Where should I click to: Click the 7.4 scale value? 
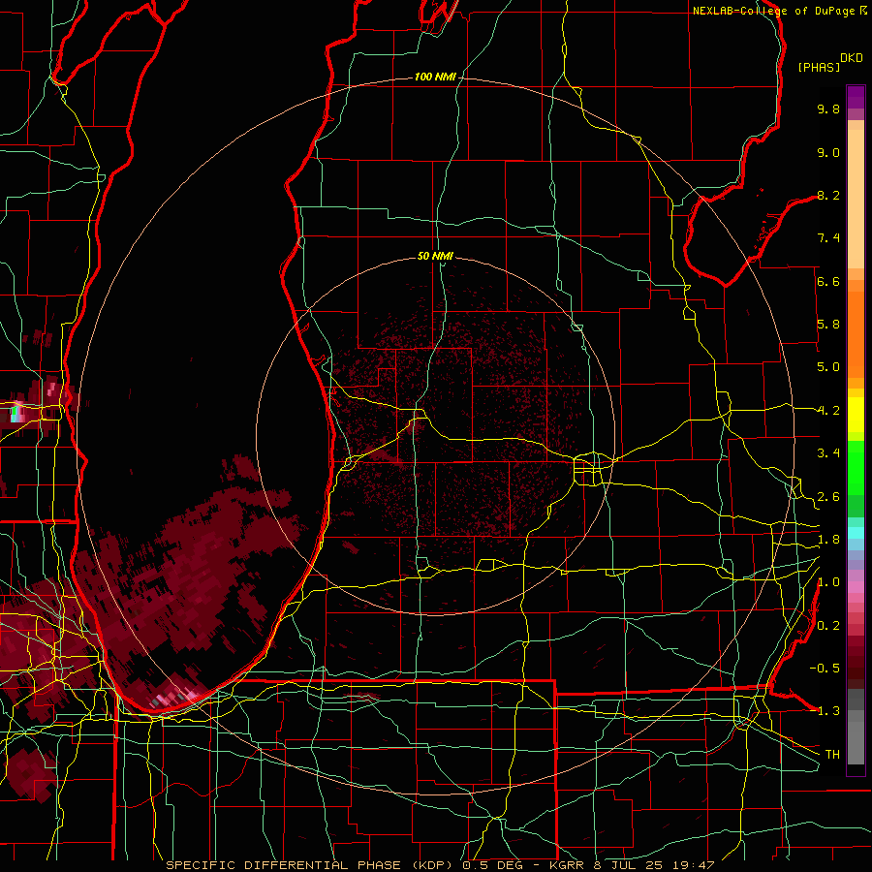[x=828, y=238]
